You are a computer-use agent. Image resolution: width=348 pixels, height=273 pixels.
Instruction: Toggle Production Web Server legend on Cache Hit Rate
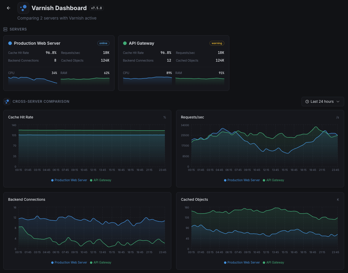69,180
